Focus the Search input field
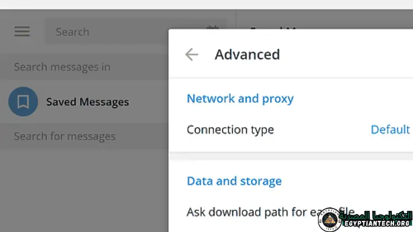413x232 pixels. [x=122, y=32]
